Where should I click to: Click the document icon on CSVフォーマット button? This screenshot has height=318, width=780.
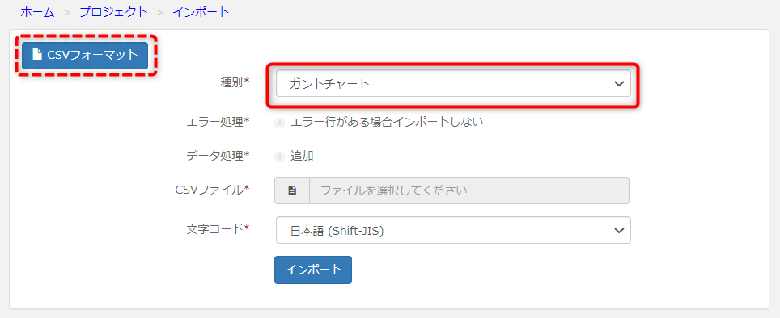pos(36,55)
